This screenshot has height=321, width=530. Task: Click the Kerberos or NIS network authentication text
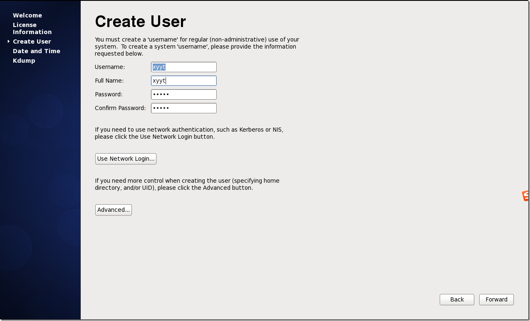click(x=189, y=133)
